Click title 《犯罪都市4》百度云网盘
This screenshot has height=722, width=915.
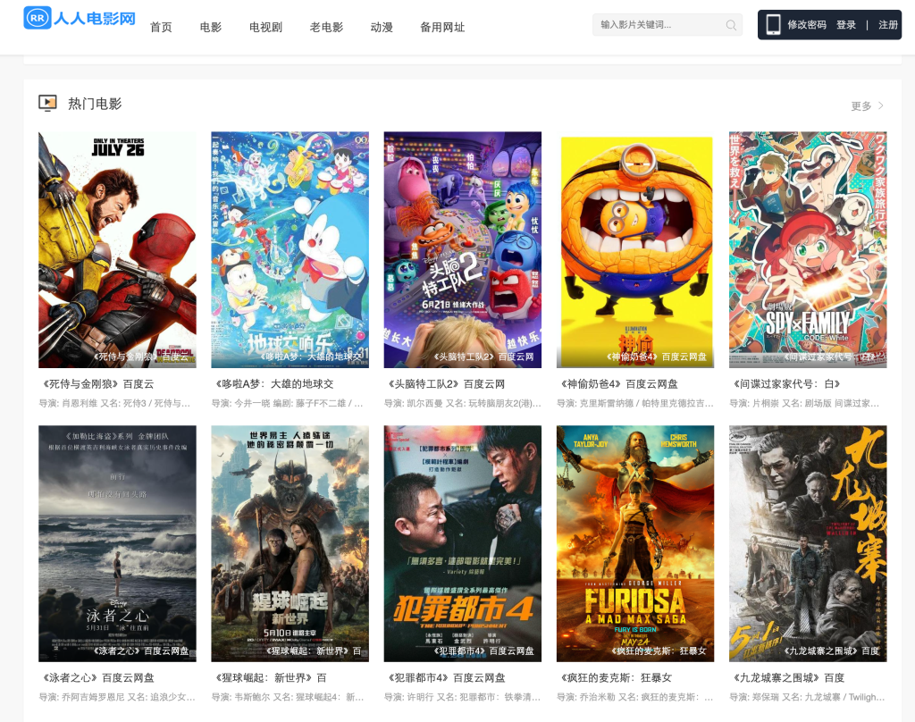445,677
